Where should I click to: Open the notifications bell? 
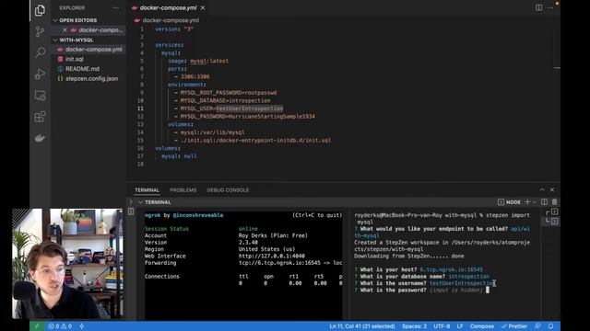(x=550, y=326)
